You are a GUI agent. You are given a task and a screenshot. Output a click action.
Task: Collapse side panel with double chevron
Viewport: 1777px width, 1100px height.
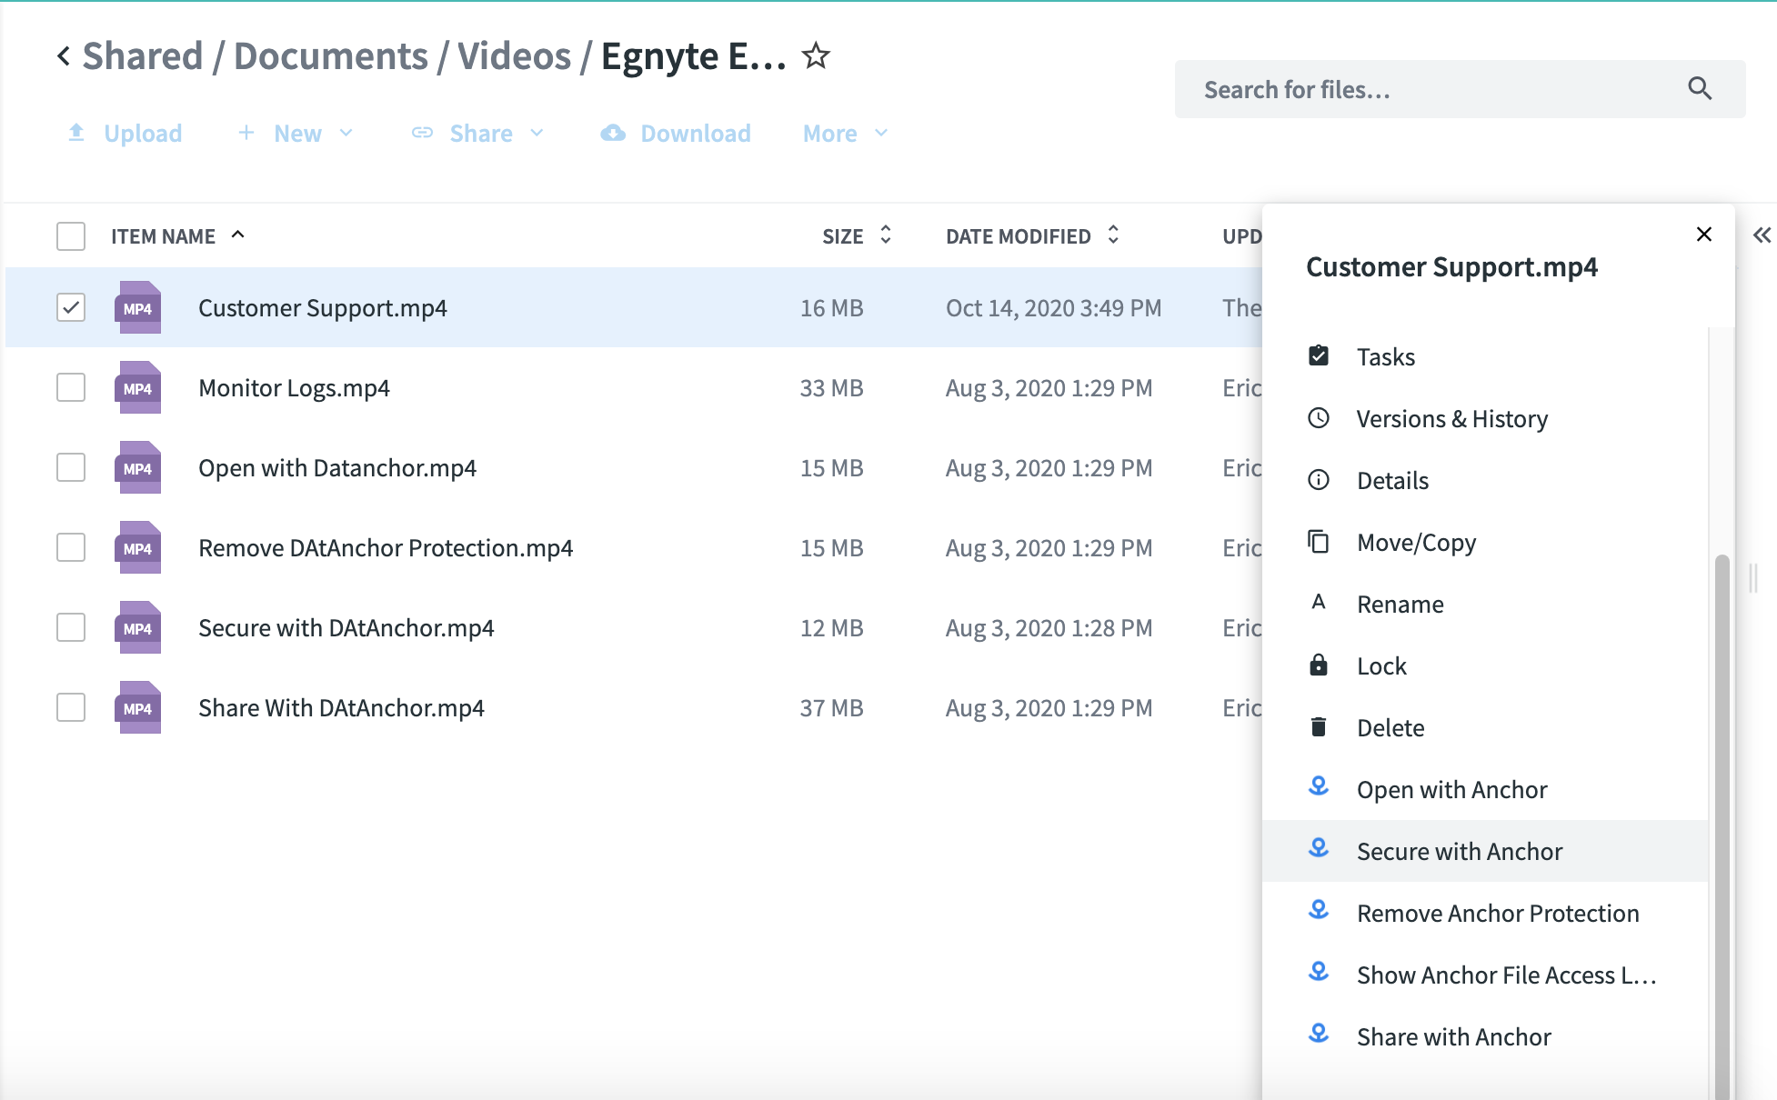tap(1762, 235)
